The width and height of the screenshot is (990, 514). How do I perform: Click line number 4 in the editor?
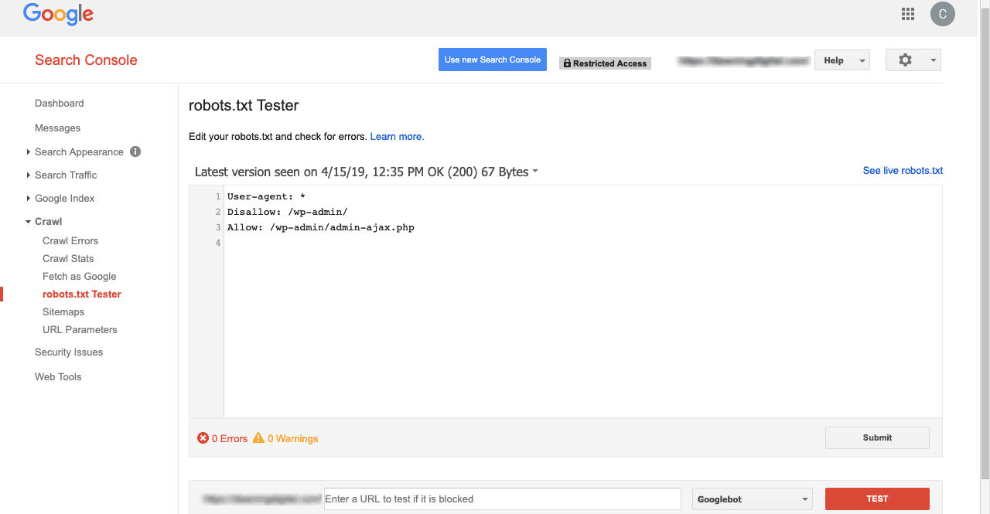[218, 243]
